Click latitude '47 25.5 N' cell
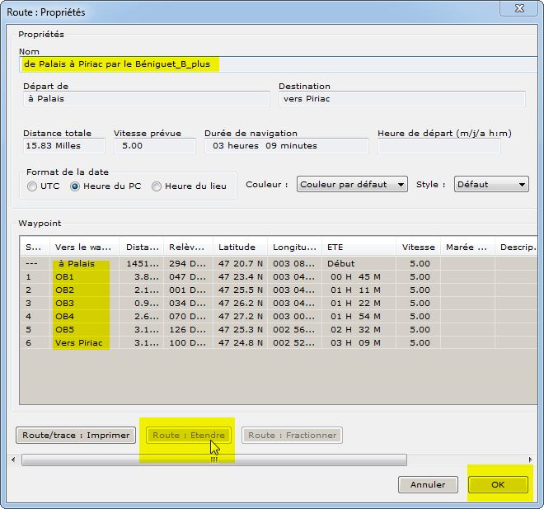 pyautogui.click(x=241, y=290)
